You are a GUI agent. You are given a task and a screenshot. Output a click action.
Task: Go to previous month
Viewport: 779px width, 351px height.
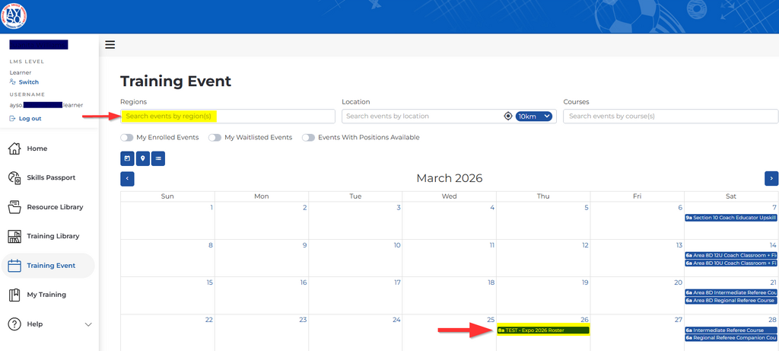point(127,178)
